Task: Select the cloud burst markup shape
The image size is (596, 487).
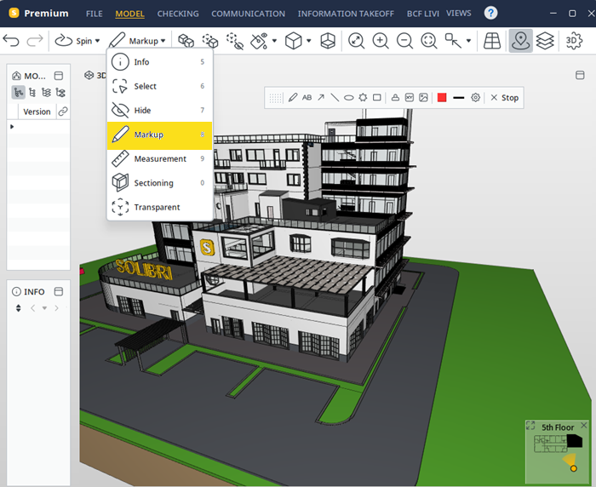Action: point(363,98)
